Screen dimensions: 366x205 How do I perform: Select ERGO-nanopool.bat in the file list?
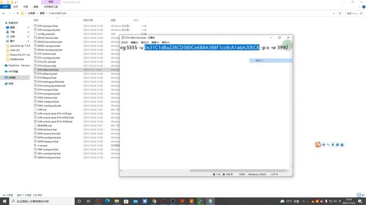click(49, 46)
